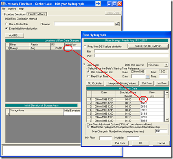This screenshot has width=173, height=159.
Task: Toggle Monitor this hydrograph for adjustments checkbox
Action: pos(88,127)
